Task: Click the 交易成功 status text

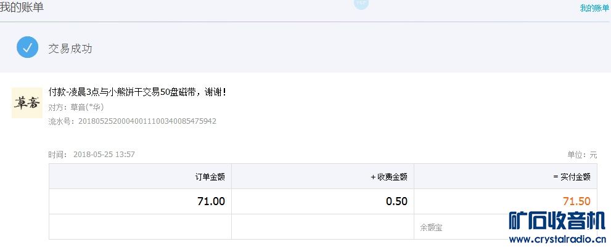Action: tap(70, 48)
